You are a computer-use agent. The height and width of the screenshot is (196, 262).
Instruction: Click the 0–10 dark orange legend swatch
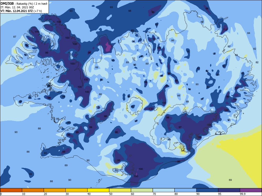[x=11, y=190]
